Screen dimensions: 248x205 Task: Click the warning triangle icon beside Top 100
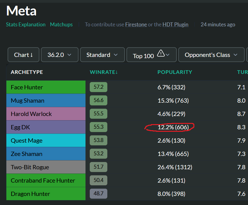[161, 53]
